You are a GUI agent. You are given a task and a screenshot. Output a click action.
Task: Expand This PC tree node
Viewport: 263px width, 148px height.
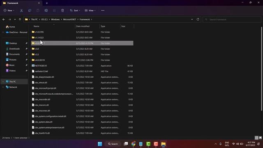tap(3, 81)
